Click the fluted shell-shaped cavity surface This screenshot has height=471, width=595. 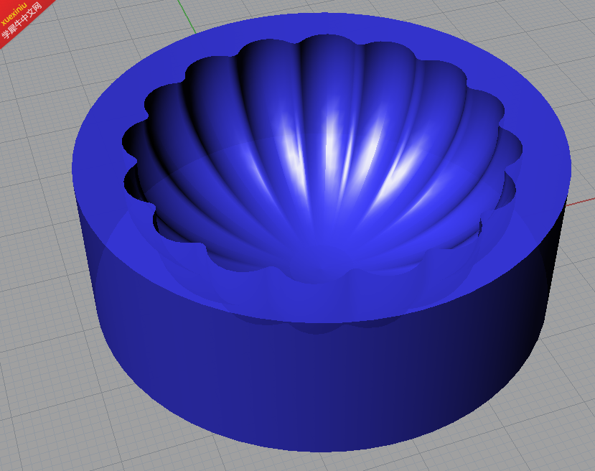(x=322, y=159)
